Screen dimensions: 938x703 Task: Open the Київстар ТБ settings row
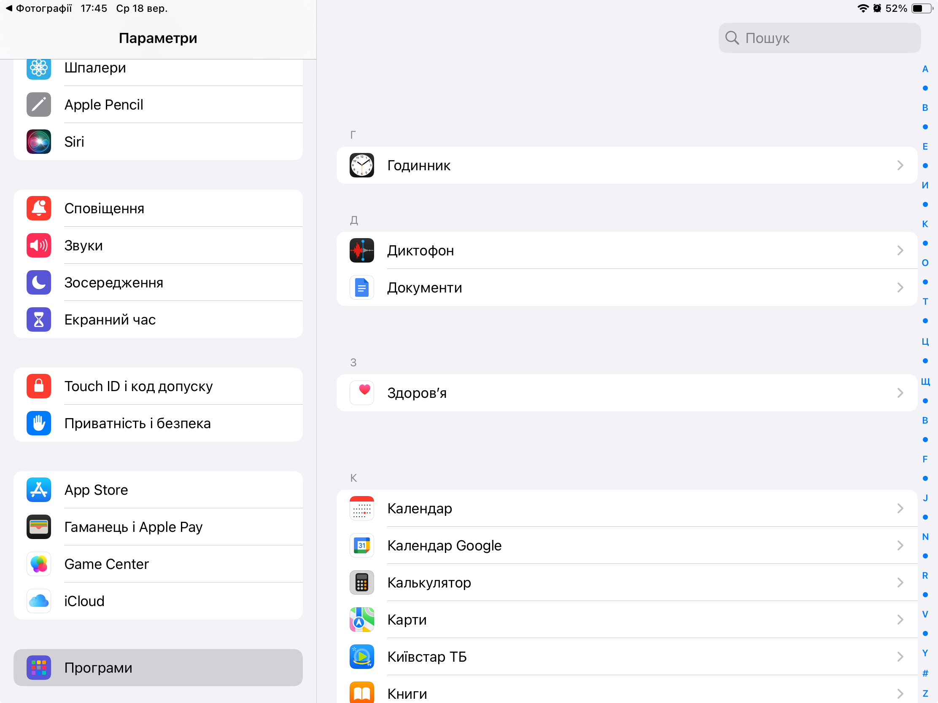point(627,657)
